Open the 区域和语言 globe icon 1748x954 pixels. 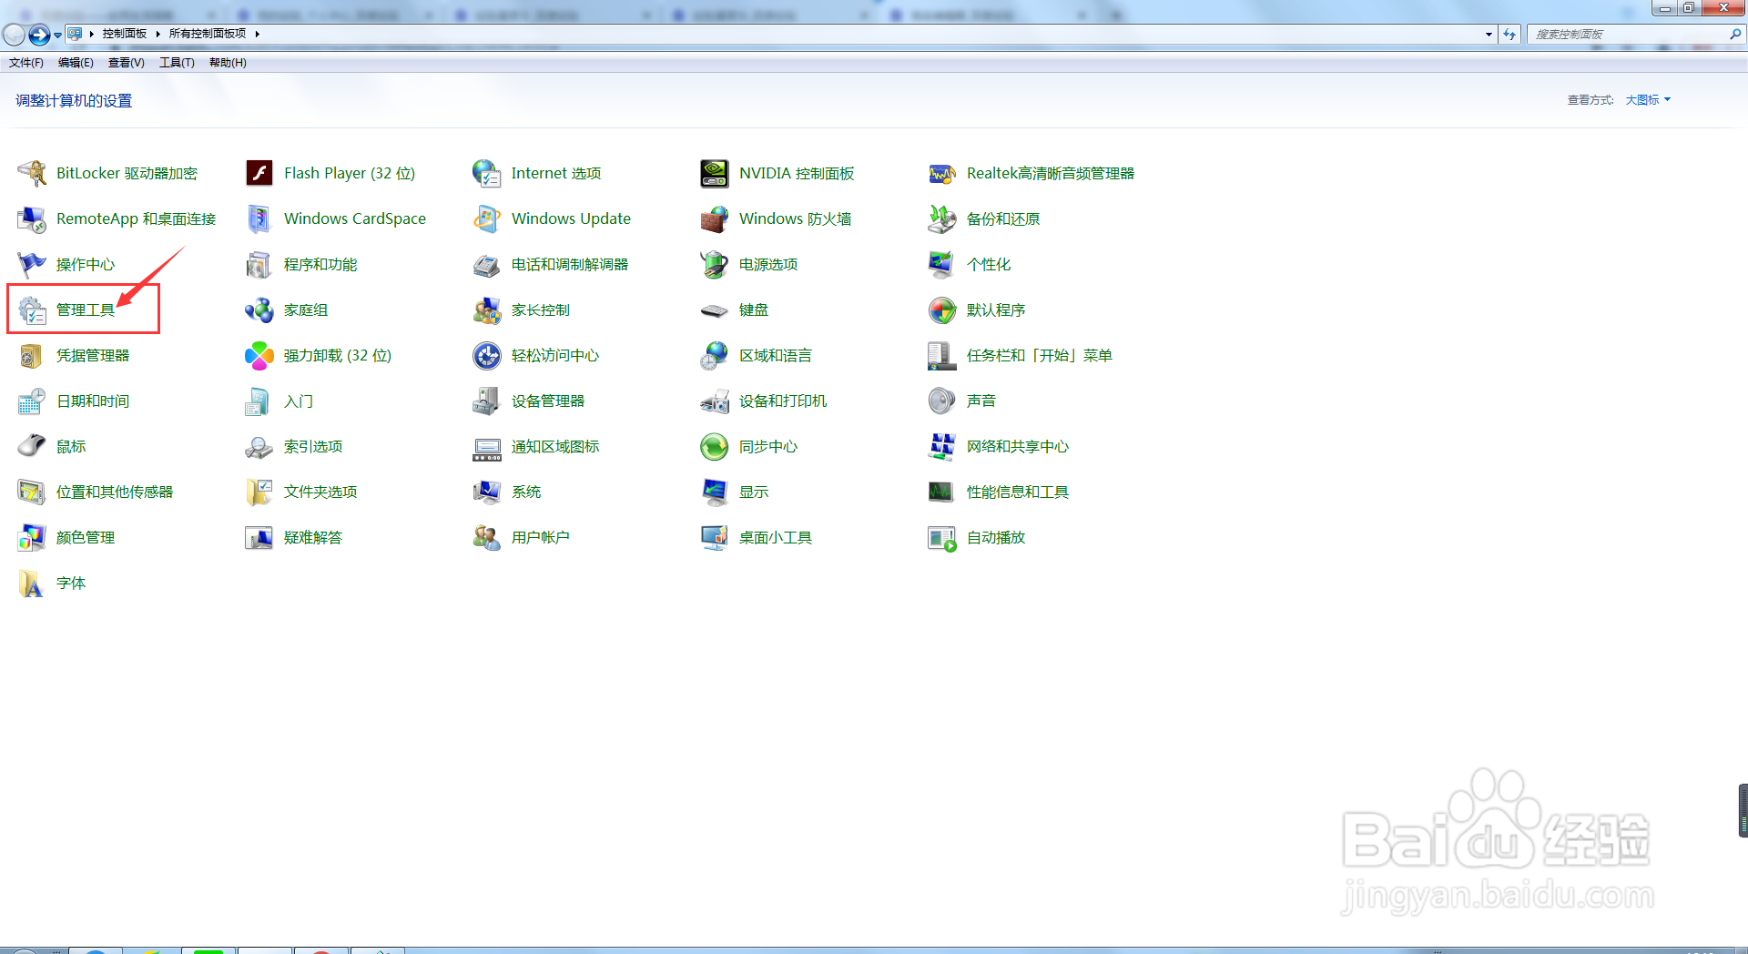[x=715, y=355]
